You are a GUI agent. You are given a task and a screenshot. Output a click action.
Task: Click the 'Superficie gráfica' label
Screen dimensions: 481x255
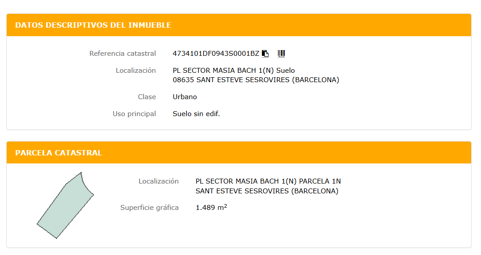[149, 208]
